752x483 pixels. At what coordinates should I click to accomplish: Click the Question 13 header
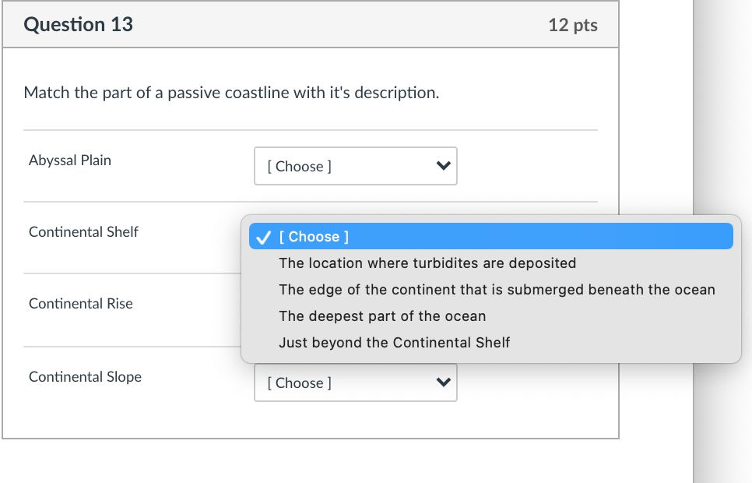point(79,24)
